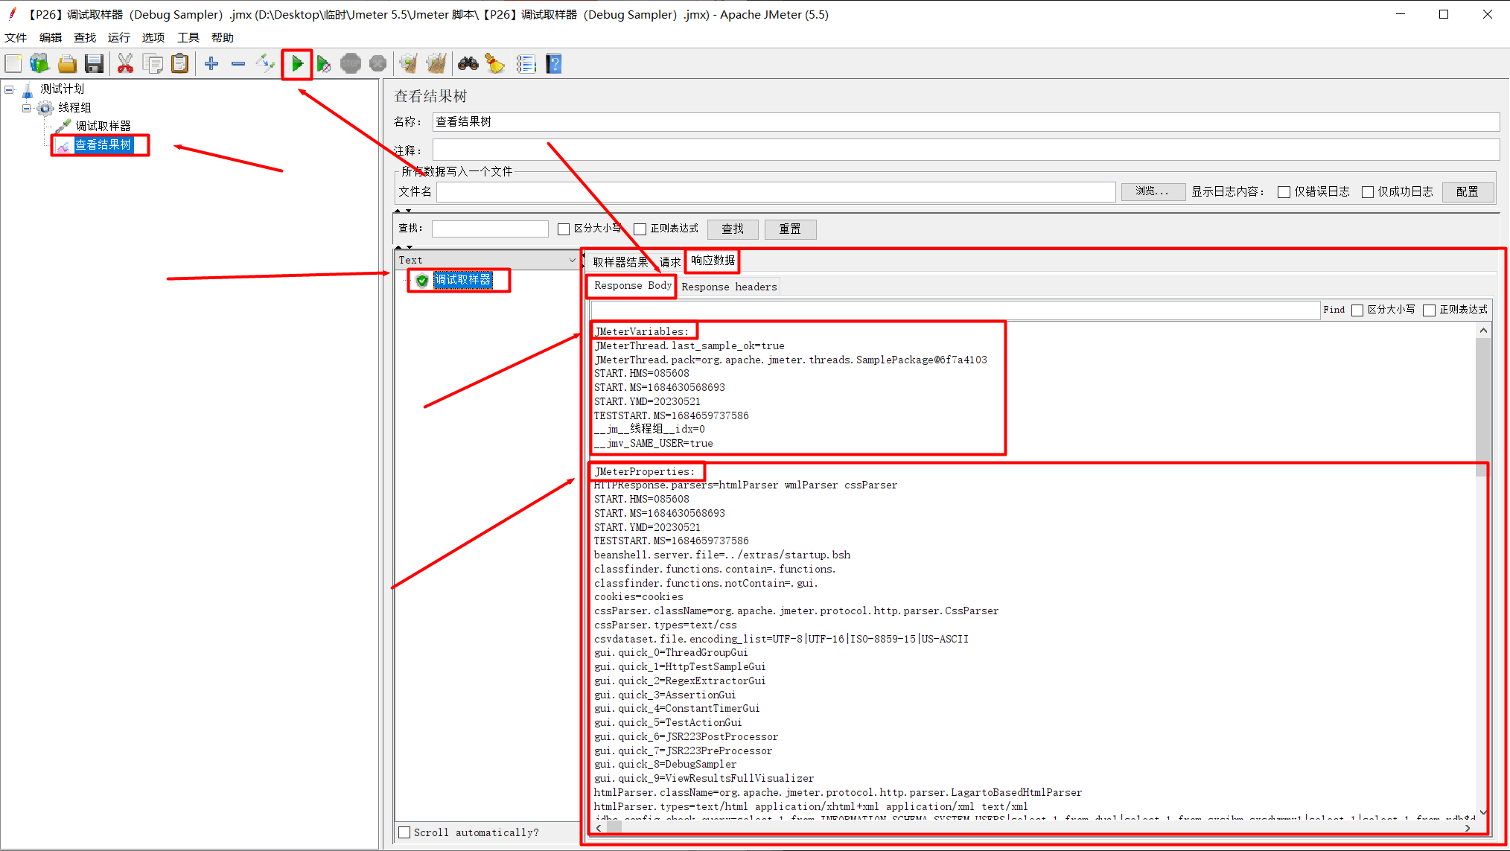Collapse the 测试计划 tree node
The width and height of the screenshot is (1510, 851).
tap(9, 90)
